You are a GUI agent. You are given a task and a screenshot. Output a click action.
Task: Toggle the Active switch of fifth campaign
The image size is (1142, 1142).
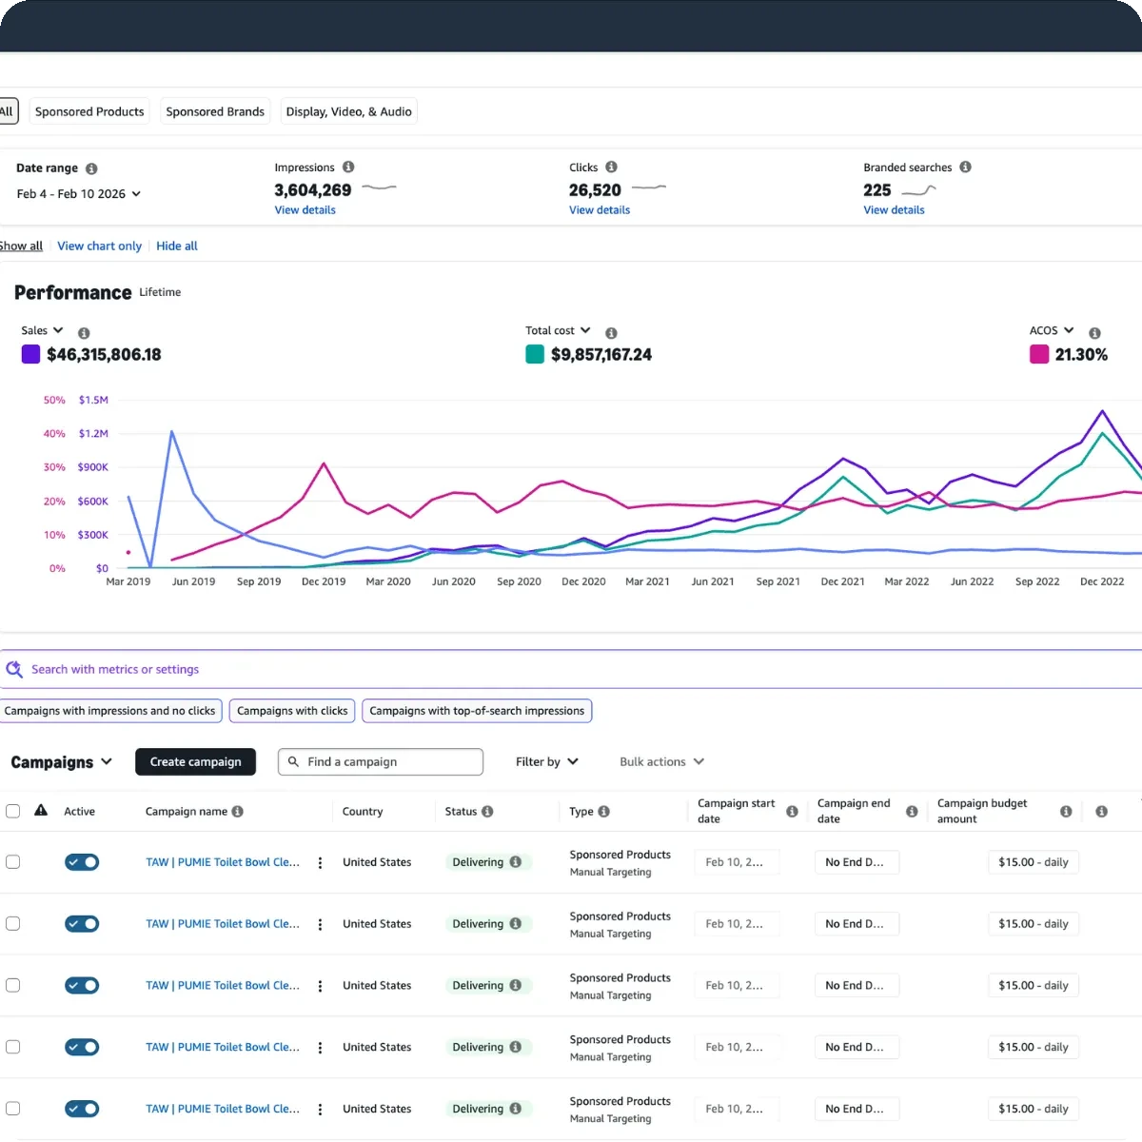(82, 1109)
